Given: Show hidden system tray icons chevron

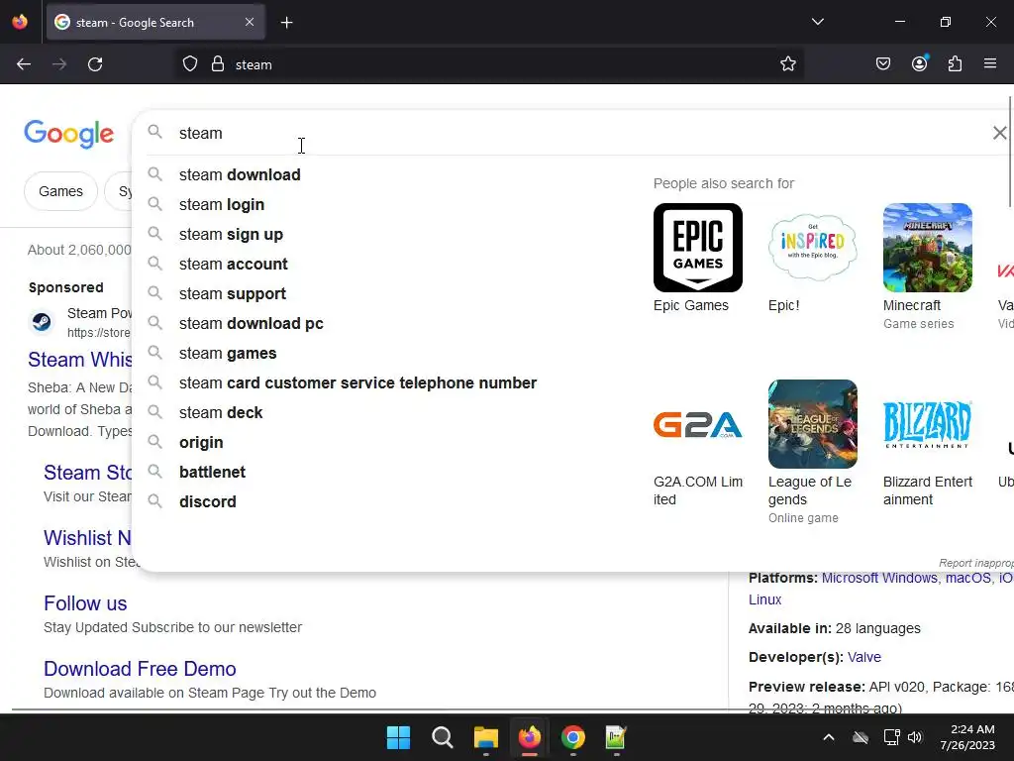Looking at the screenshot, I should [x=829, y=737].
